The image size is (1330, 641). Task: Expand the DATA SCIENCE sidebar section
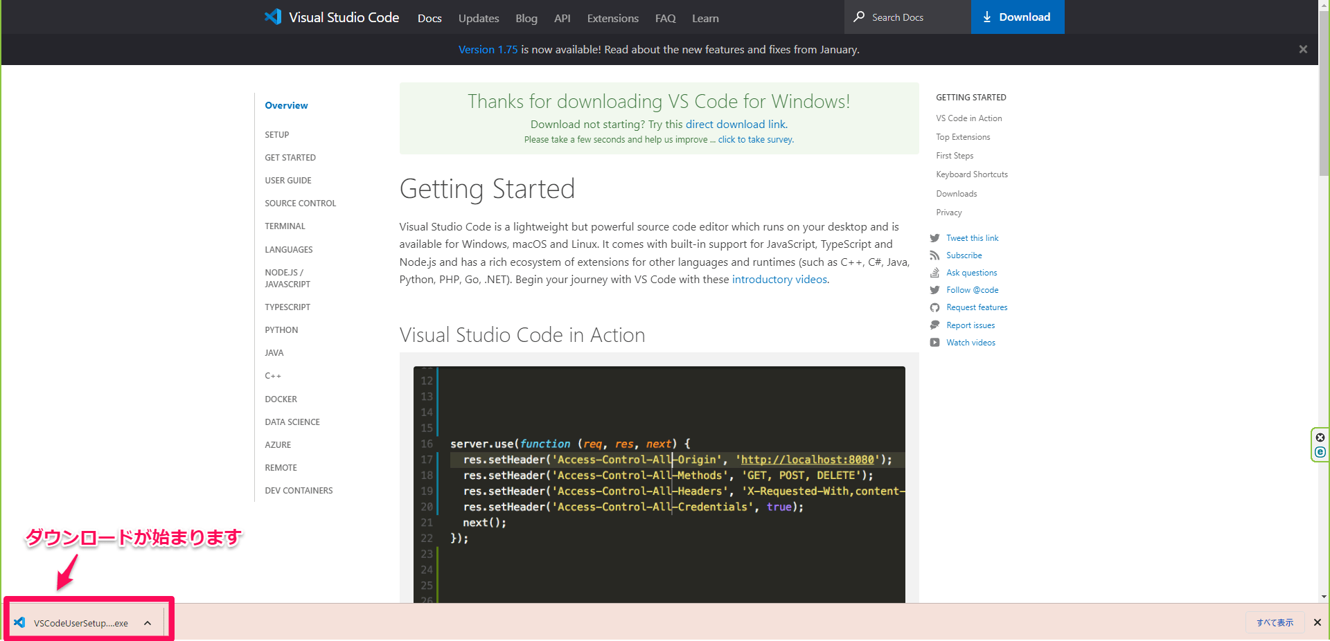(x=292, y=422)
